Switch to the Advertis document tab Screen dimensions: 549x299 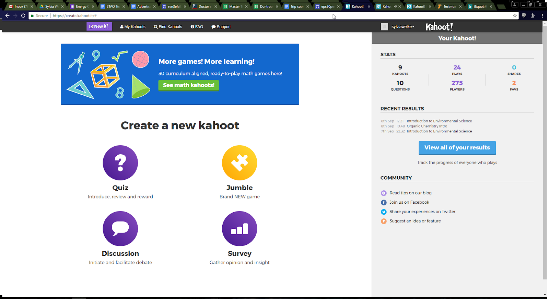click(143, 7)
